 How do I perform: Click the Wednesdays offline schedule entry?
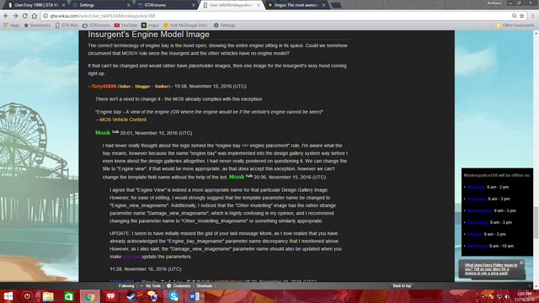pyautogui.click(x=491, y=210)
